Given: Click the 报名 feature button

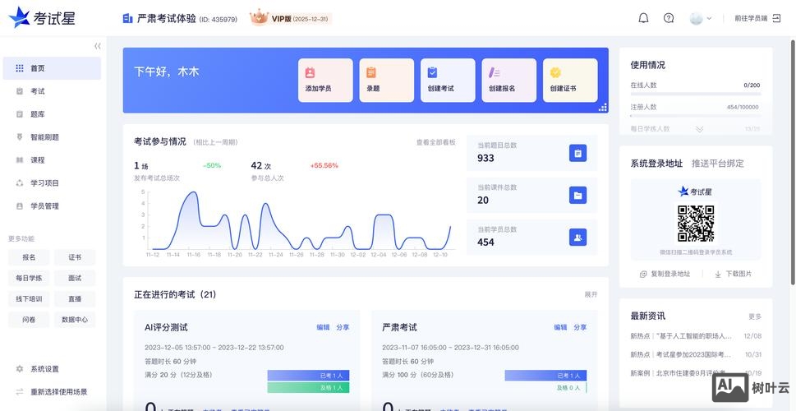Looking at the screenshot, I should pyautogui.click(x=29, y=257).
